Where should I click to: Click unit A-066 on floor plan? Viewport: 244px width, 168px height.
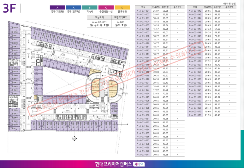point(14,110)
